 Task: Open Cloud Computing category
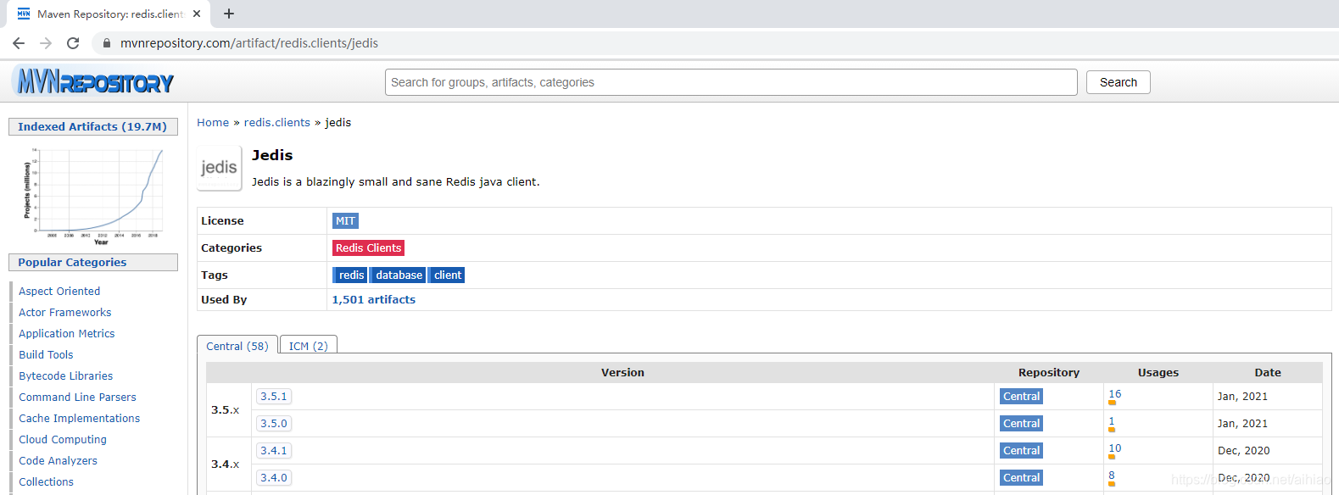(x=63, y=440)
